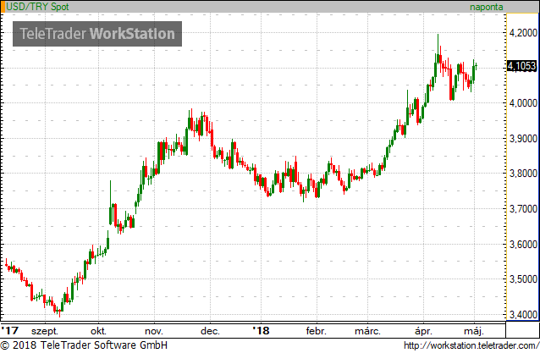Click the 3,7000 price axis label
540x353 pixels.
click(523, 209)
